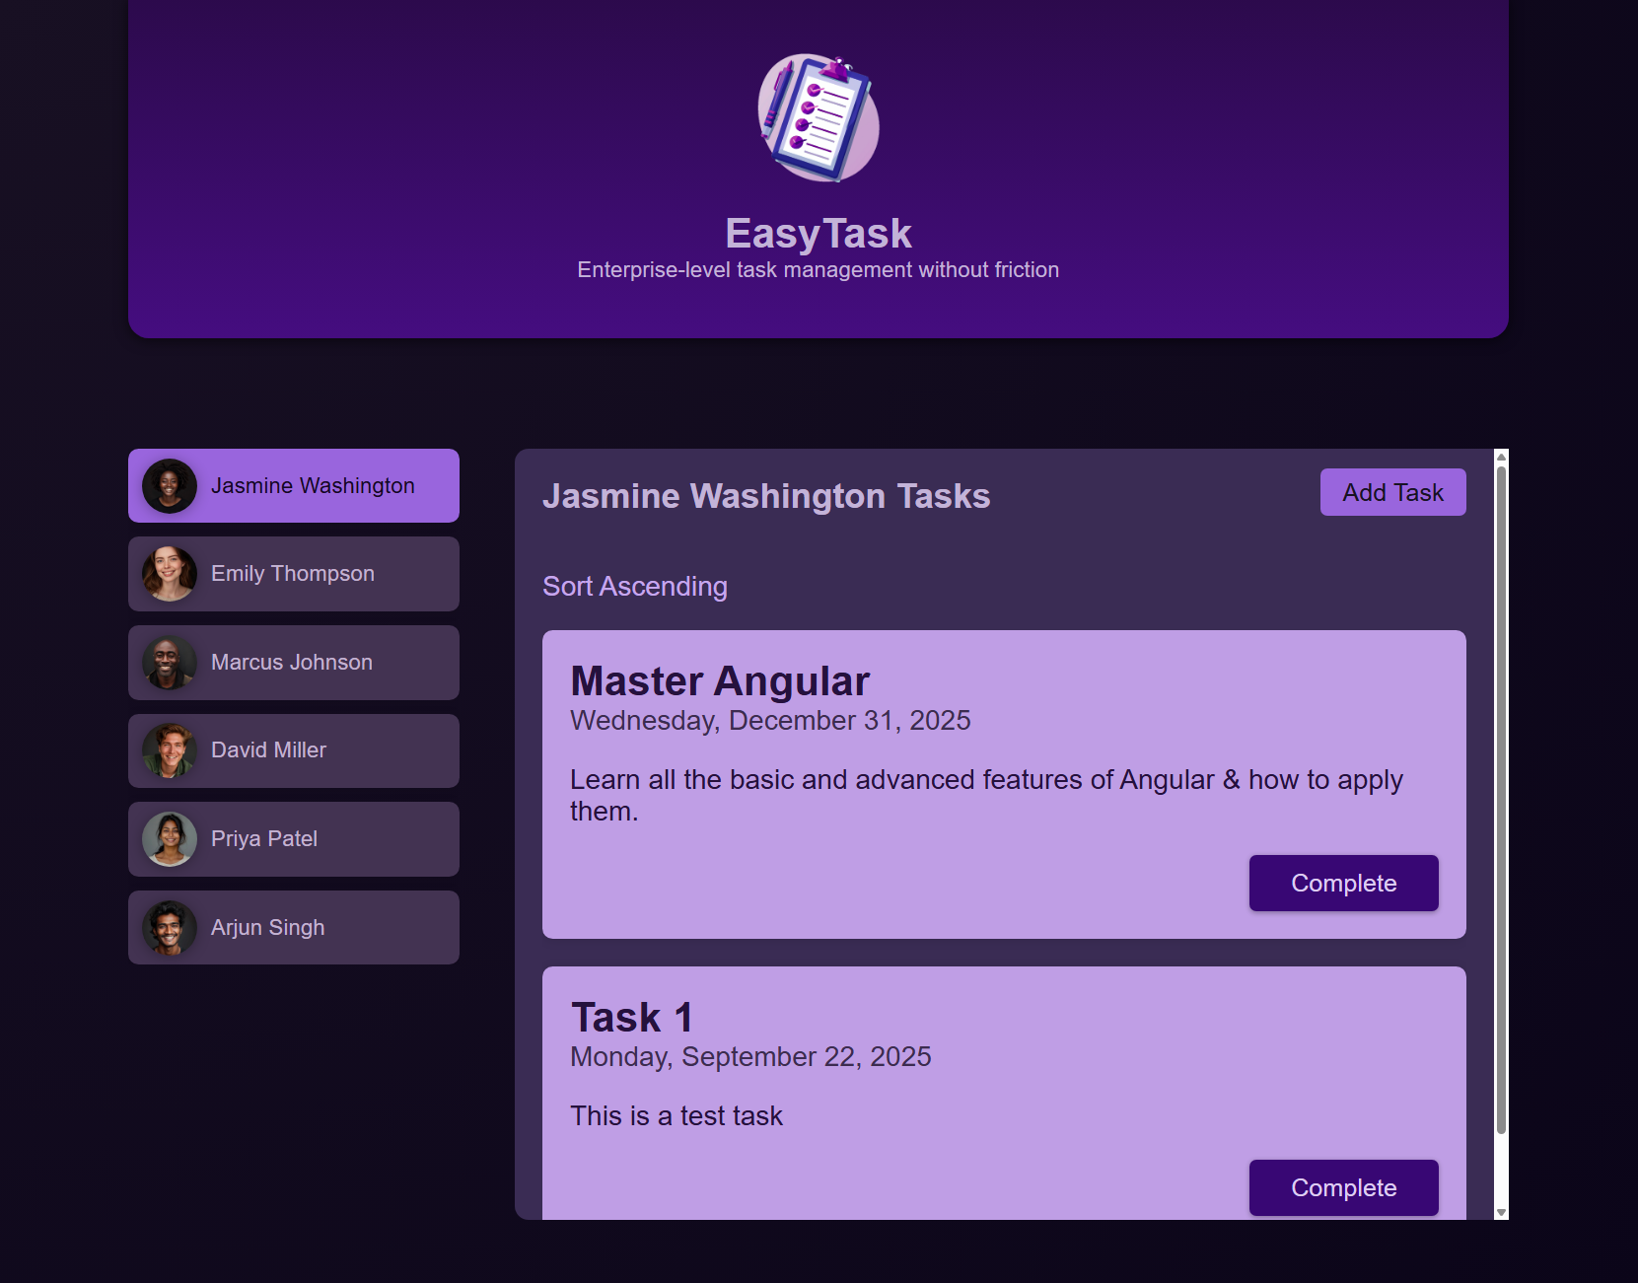Screen dimensions: 1638x1283
Task: Click the EasyTask clipboard logo
Action: pos(819,118)
